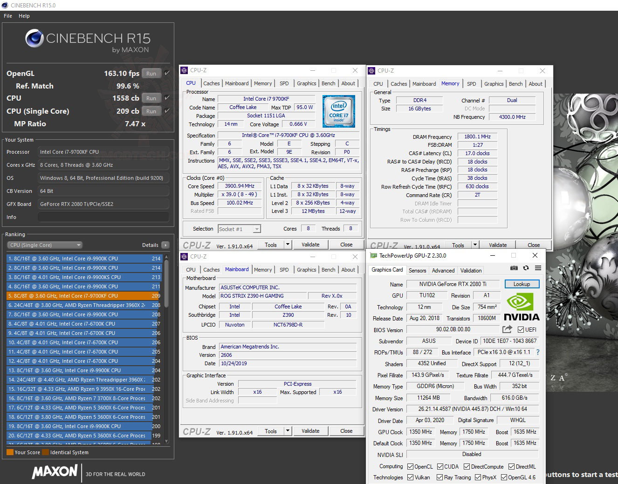Click the GPU-Z title bar app icon
The height and width of the screenshot is (484, 618).
(x=373, y=256)
